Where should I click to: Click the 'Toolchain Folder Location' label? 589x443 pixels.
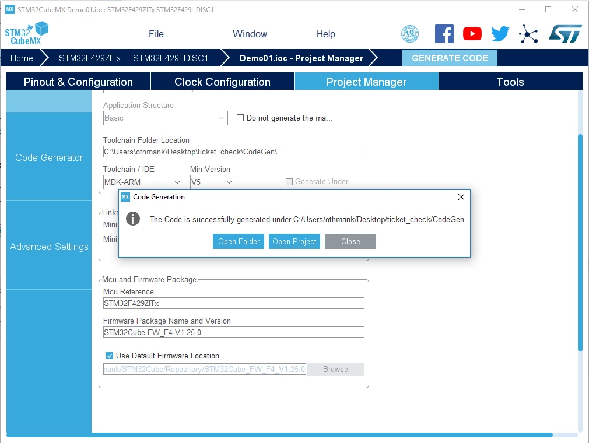[x=146, y=140]
